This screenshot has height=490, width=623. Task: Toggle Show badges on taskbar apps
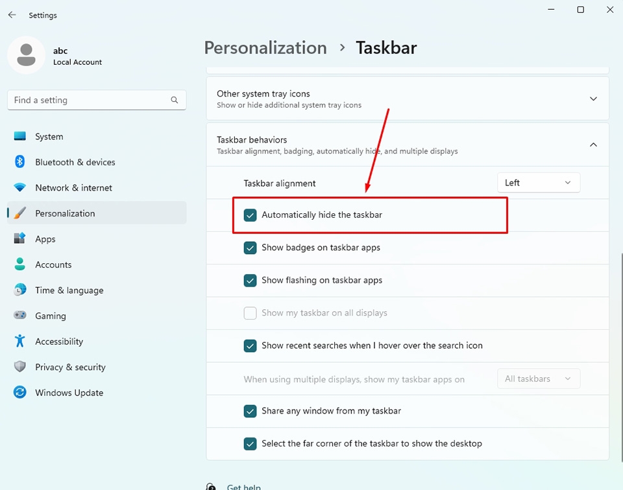point(250,248)
